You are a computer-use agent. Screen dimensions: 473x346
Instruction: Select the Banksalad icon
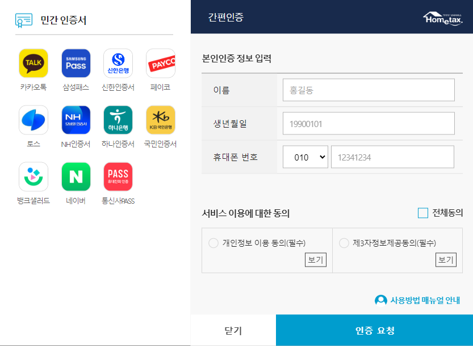(x=34, y=176)
